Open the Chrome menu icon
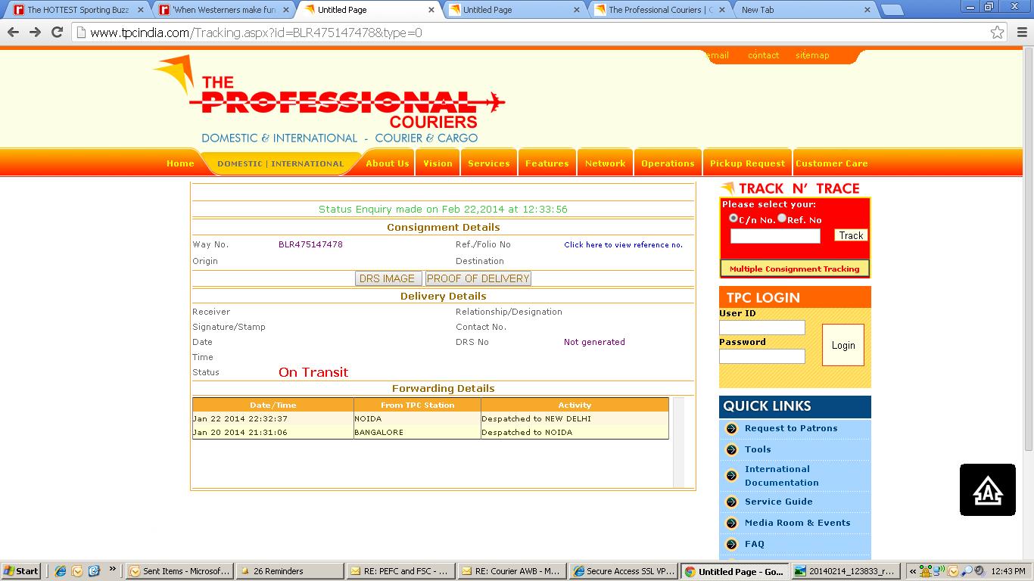This screenshot has height=581, width=1034. click(1021, 33)
